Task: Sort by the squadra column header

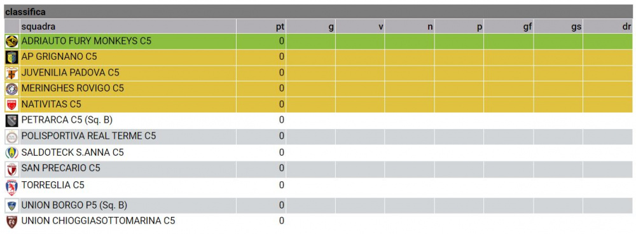Action: tap(38, 27)
